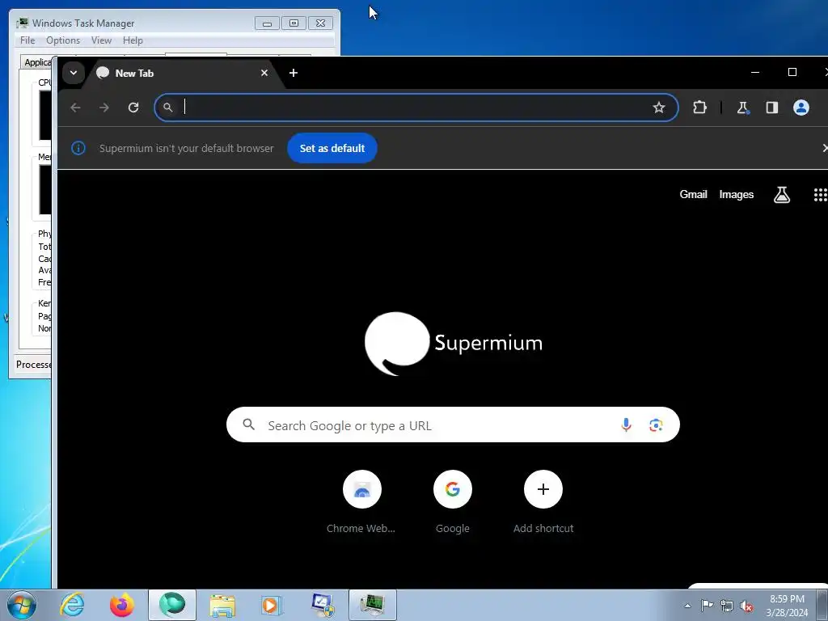Open Task Manager Help menu
Image resolution: width=828 pixels, height=621 pixels.
133,40
